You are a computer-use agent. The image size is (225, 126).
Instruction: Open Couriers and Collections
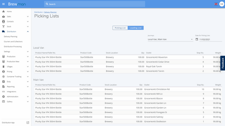coord(13,42)
